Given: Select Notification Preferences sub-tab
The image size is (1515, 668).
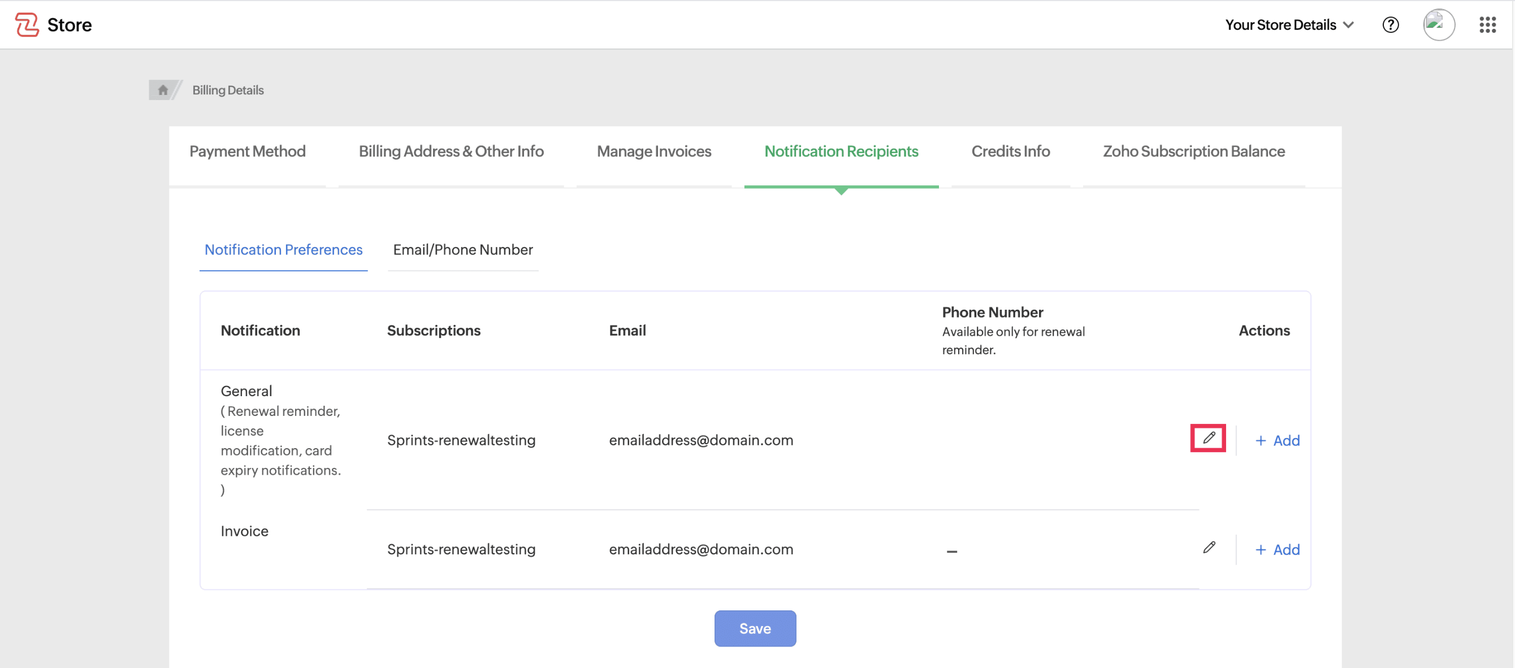Looking at the screenshot, I should tap(283, 250).
